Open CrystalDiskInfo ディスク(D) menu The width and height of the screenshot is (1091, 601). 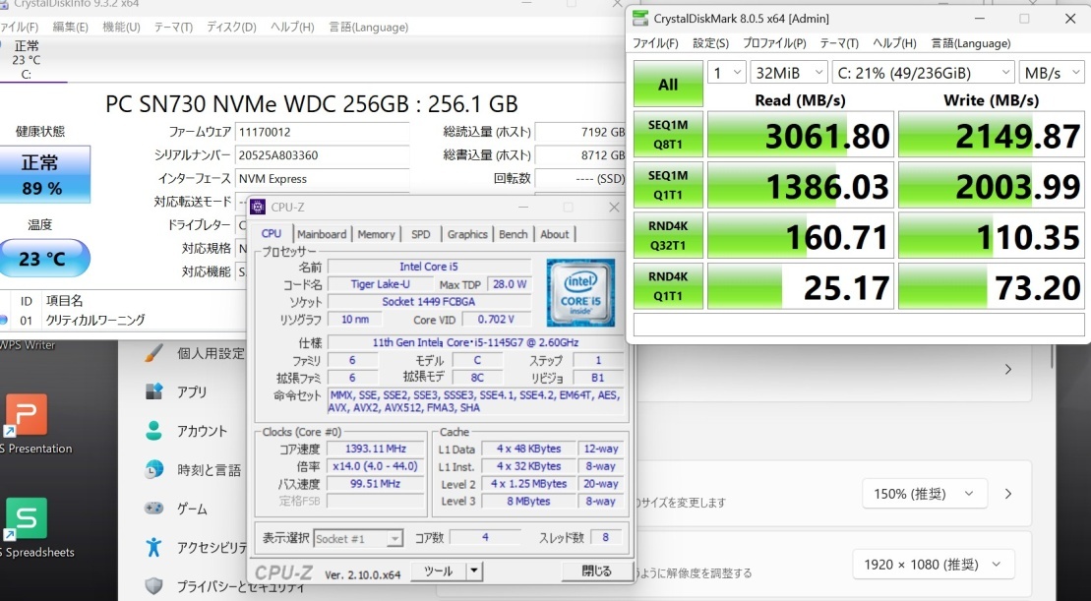tap(231, 28)
